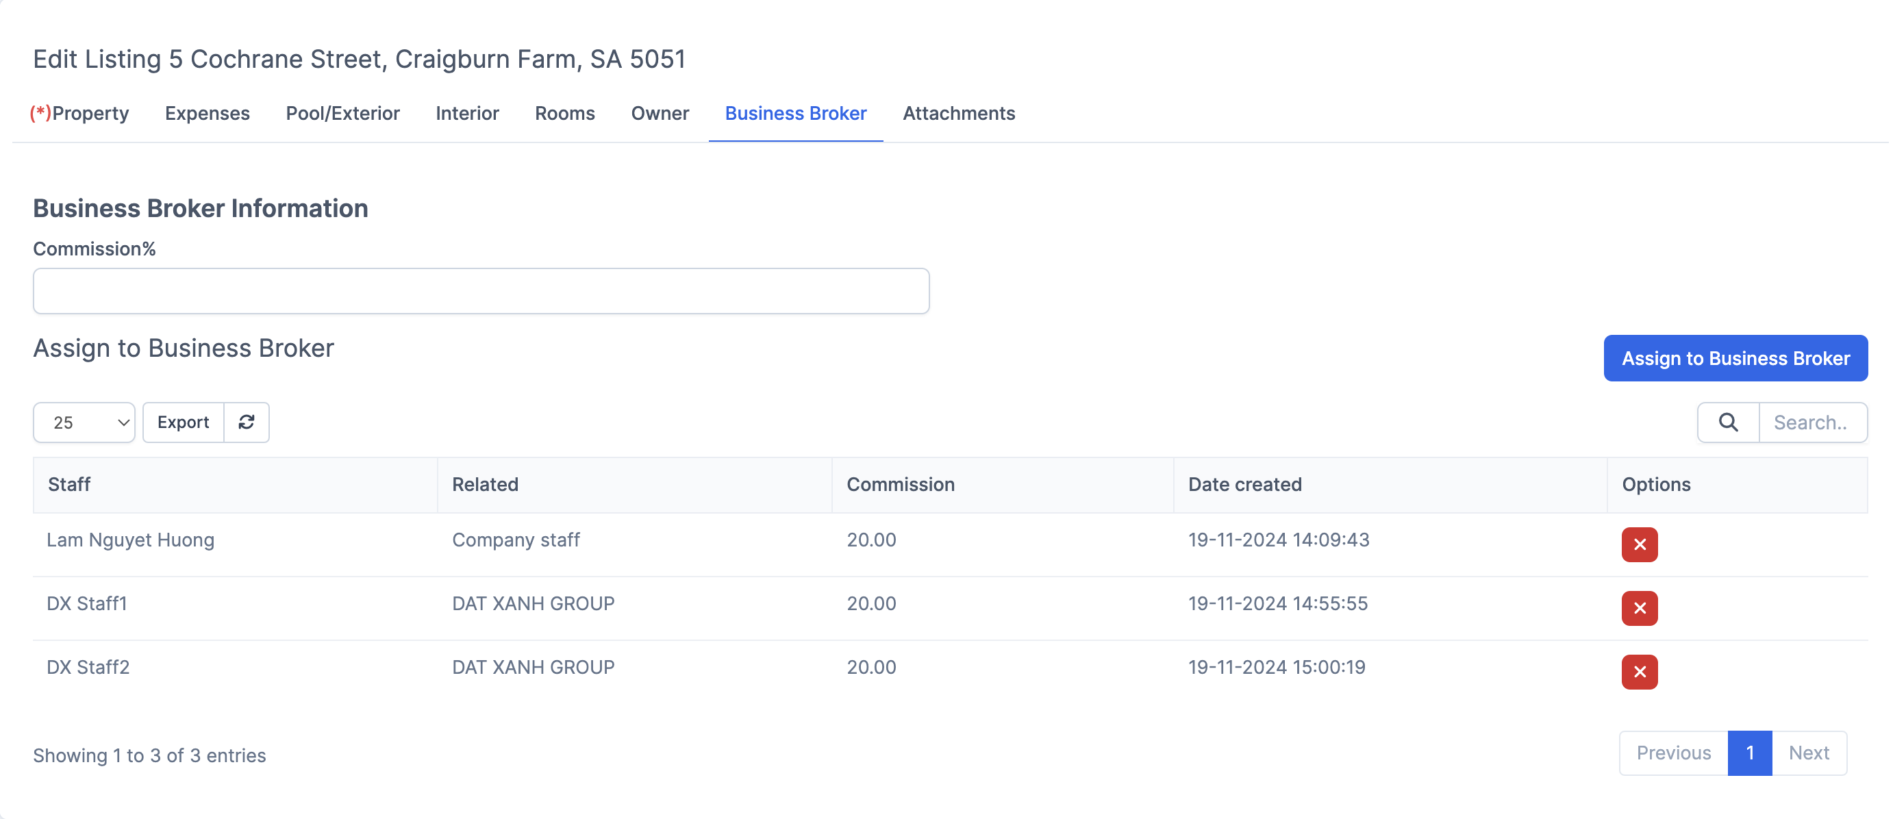Switch to the Pool/Exterior tab
Image resolution: width=1893 pixels, height=819 pixels.
pyautogui.click(x=342, y=113)
